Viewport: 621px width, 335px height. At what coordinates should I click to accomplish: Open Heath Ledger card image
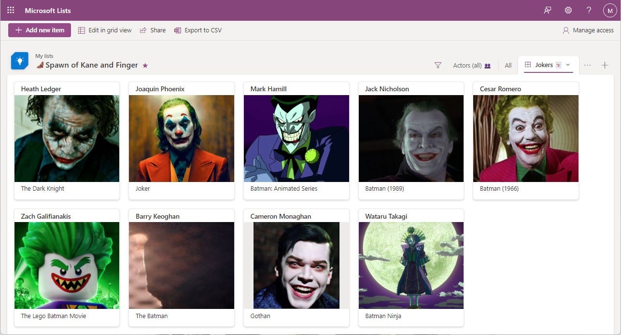point(67,139)
